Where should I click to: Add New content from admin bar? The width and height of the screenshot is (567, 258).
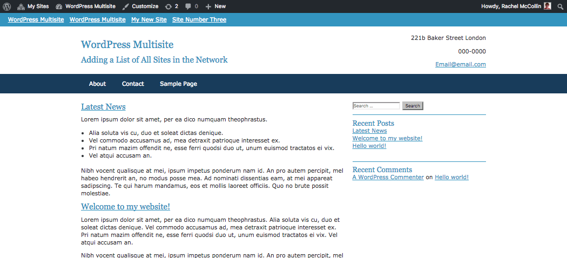[x=215, y=6]
